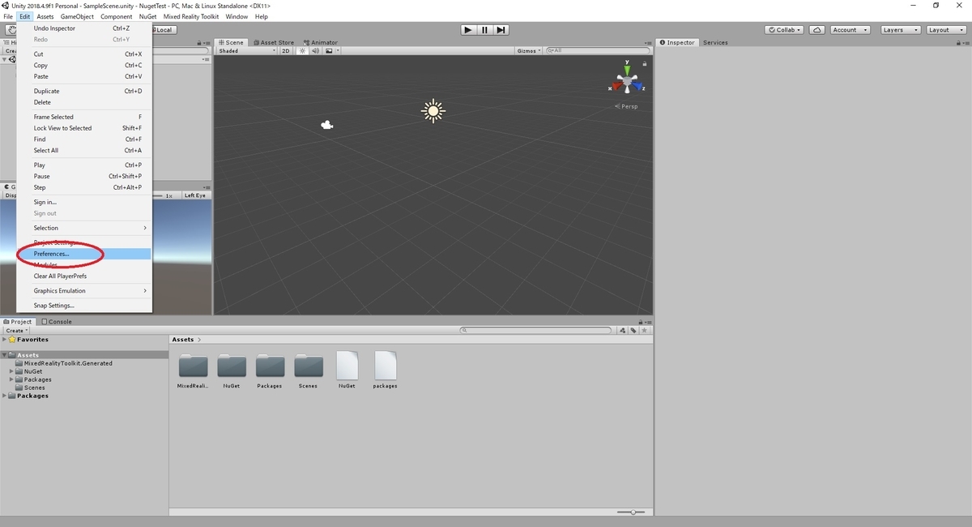Choose Select All from Edit menu

click(x=84, y=150)
